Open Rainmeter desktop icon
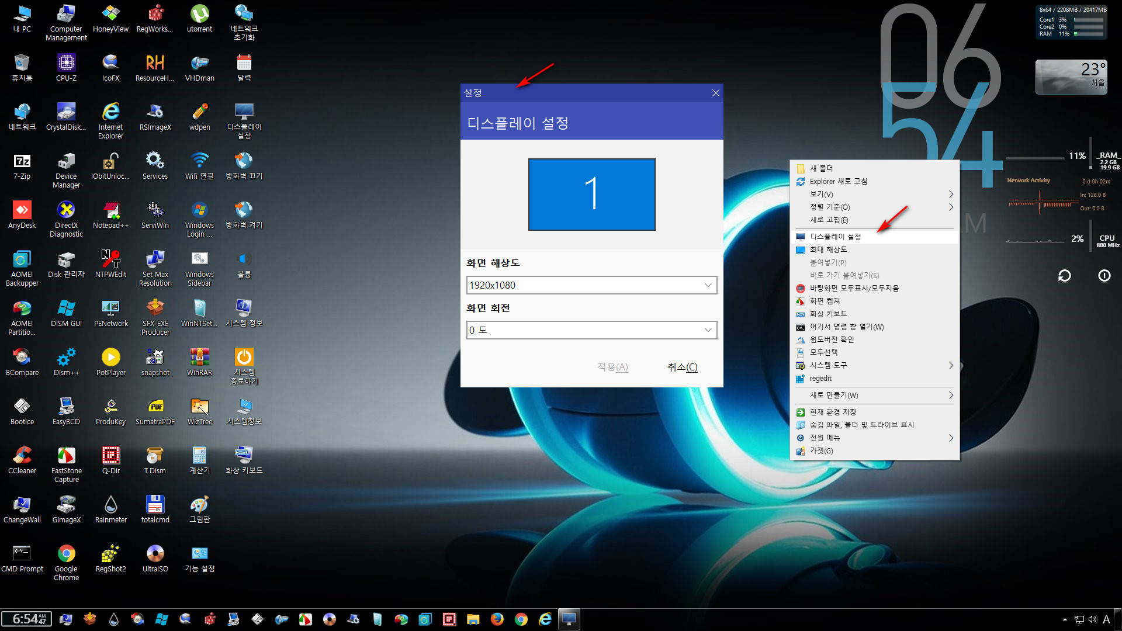This screenshot has height=631, width=1122. tap(110, 509)
